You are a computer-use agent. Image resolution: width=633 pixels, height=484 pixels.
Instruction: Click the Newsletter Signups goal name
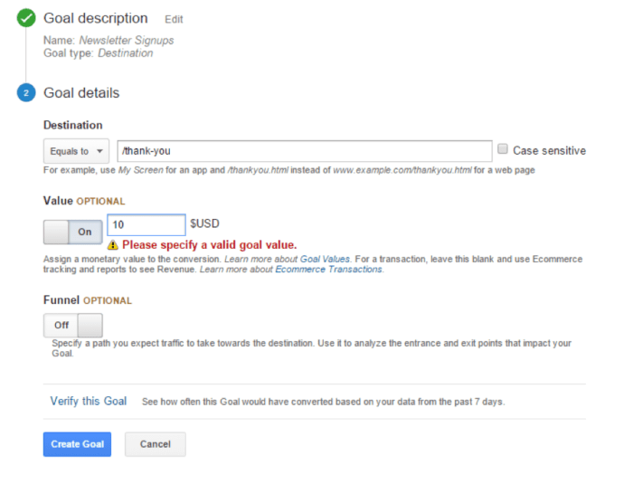coord(126,41)
